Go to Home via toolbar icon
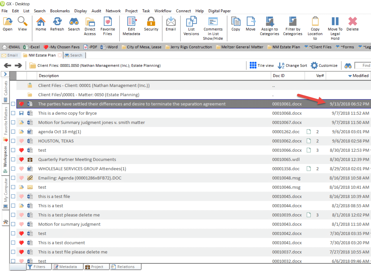The width and height of the screenshot is (371, 271). (41, 24)
